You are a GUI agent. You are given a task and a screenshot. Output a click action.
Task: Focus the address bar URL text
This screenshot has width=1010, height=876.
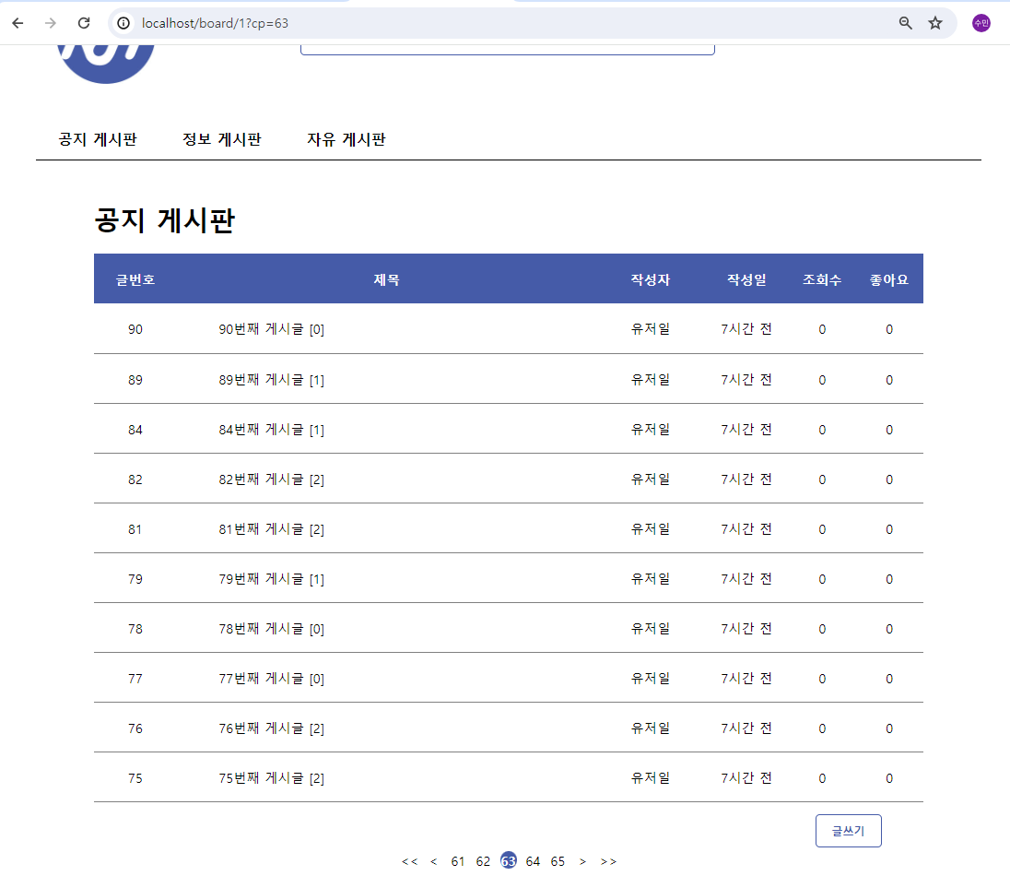215,23
